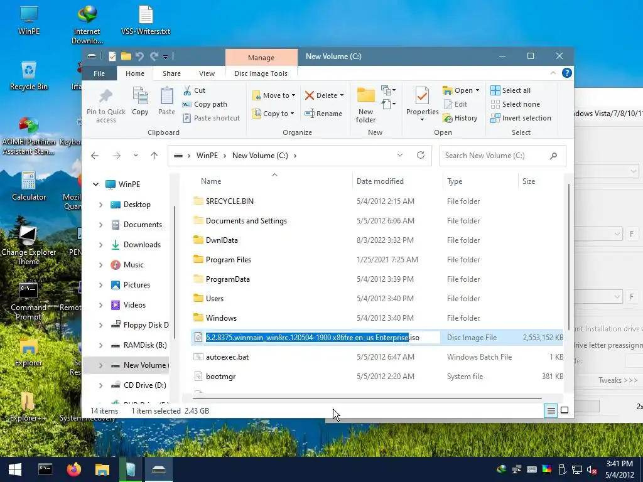Click the Rename ribbon button
Screen dimensions: 643x482
tap(323, 114)
